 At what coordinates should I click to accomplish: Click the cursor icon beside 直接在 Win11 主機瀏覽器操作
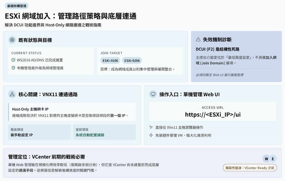[x=151, y=127]
